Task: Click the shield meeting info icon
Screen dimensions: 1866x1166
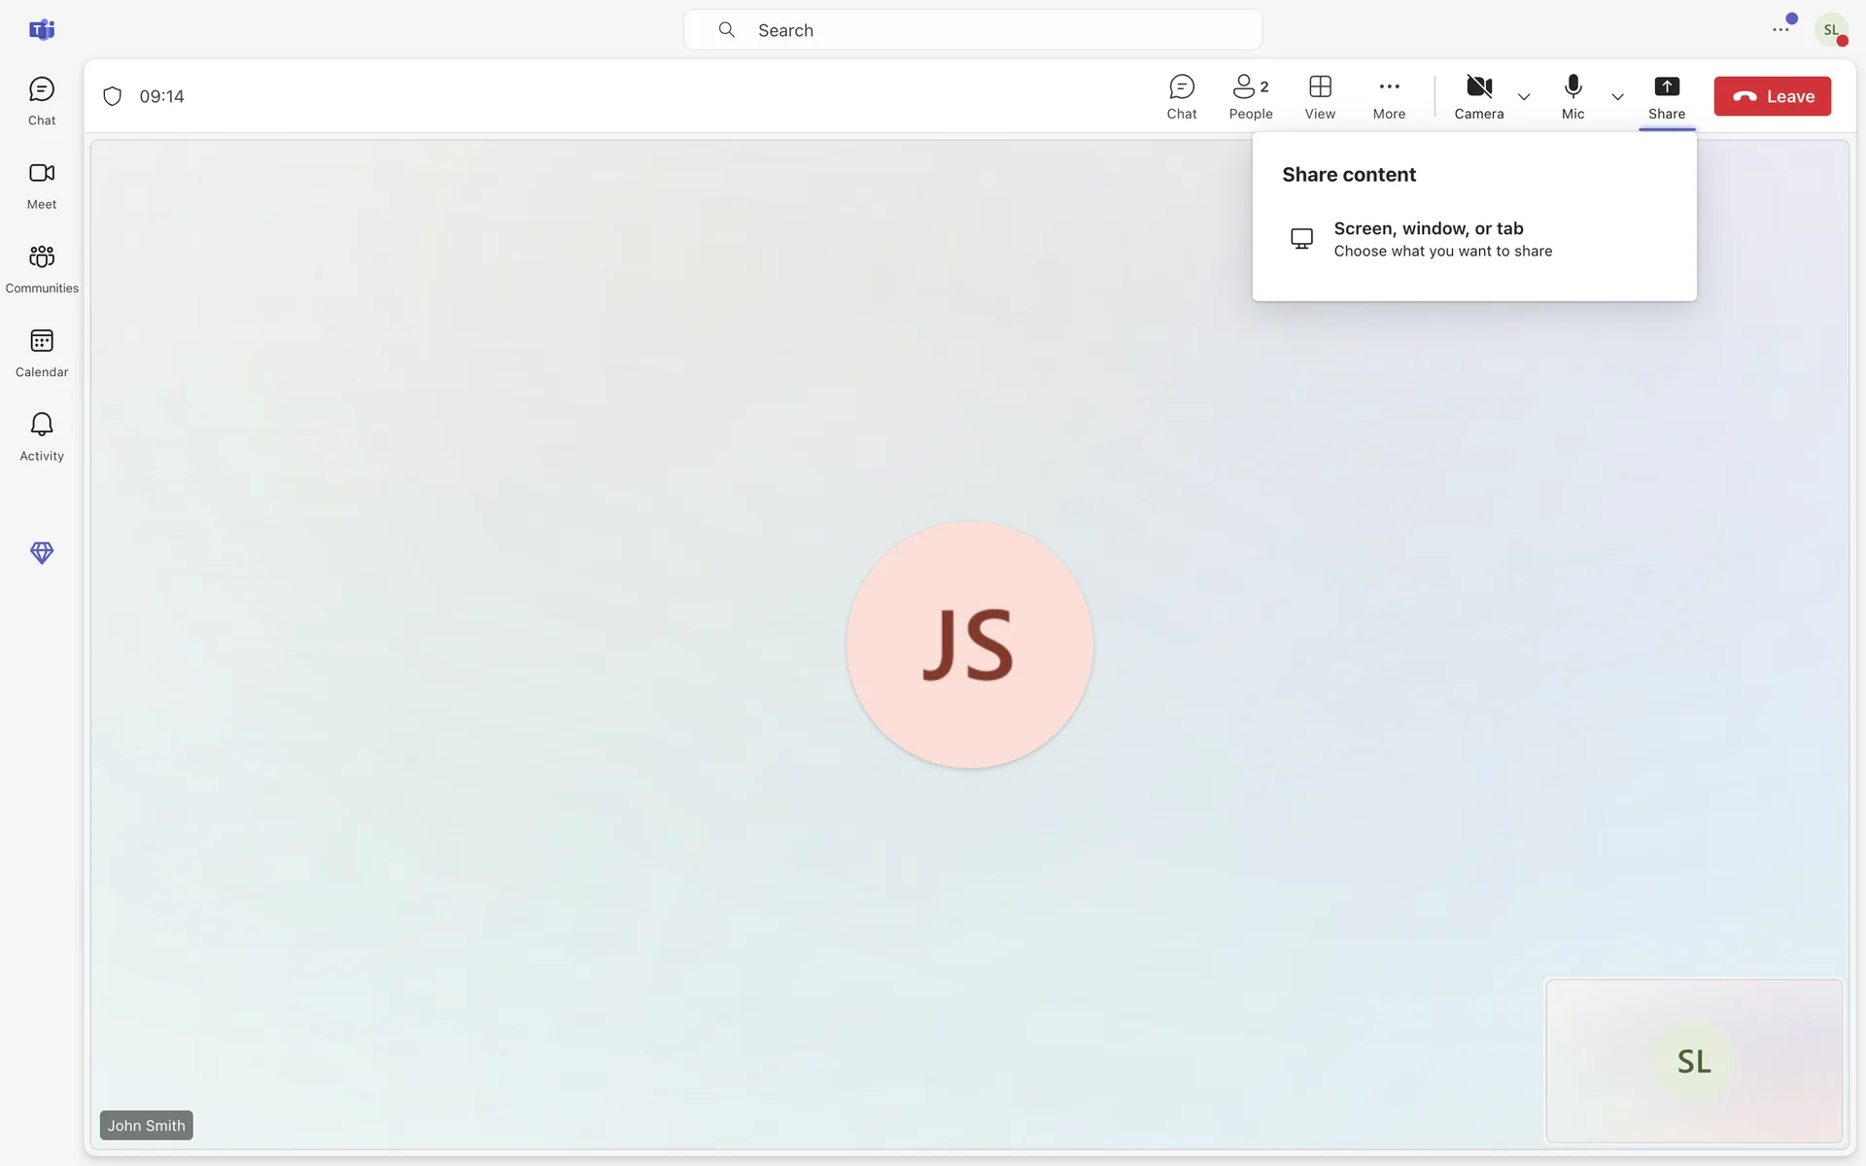Action: tap(113, 96)
